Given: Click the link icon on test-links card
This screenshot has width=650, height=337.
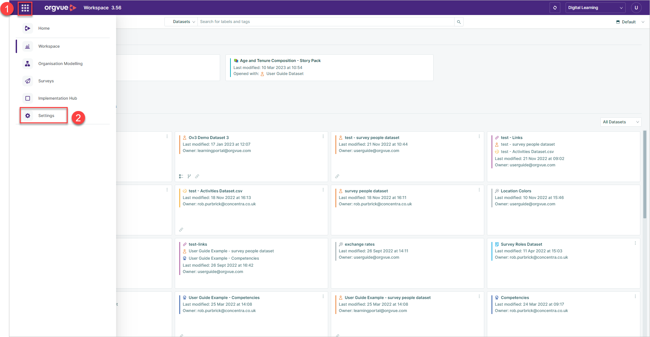Looking at the screenshot, I should point(185,244).
